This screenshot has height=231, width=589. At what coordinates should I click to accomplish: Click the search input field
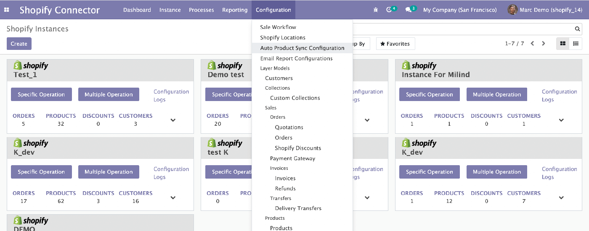[x=463, y=29]
